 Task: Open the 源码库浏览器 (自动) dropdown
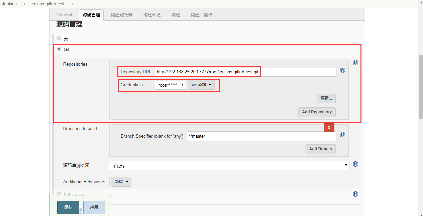[x=229, y=165]
